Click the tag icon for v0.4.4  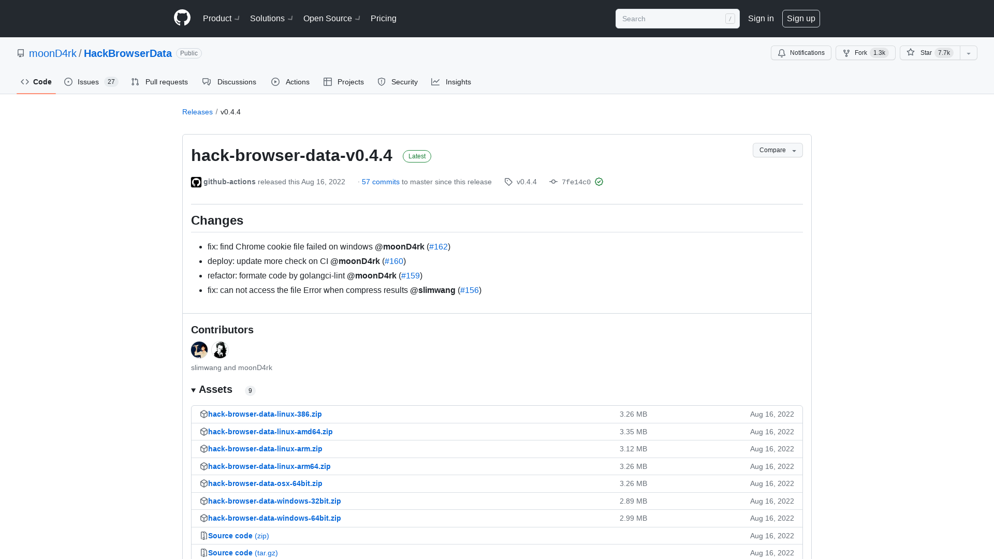point(508,182)
